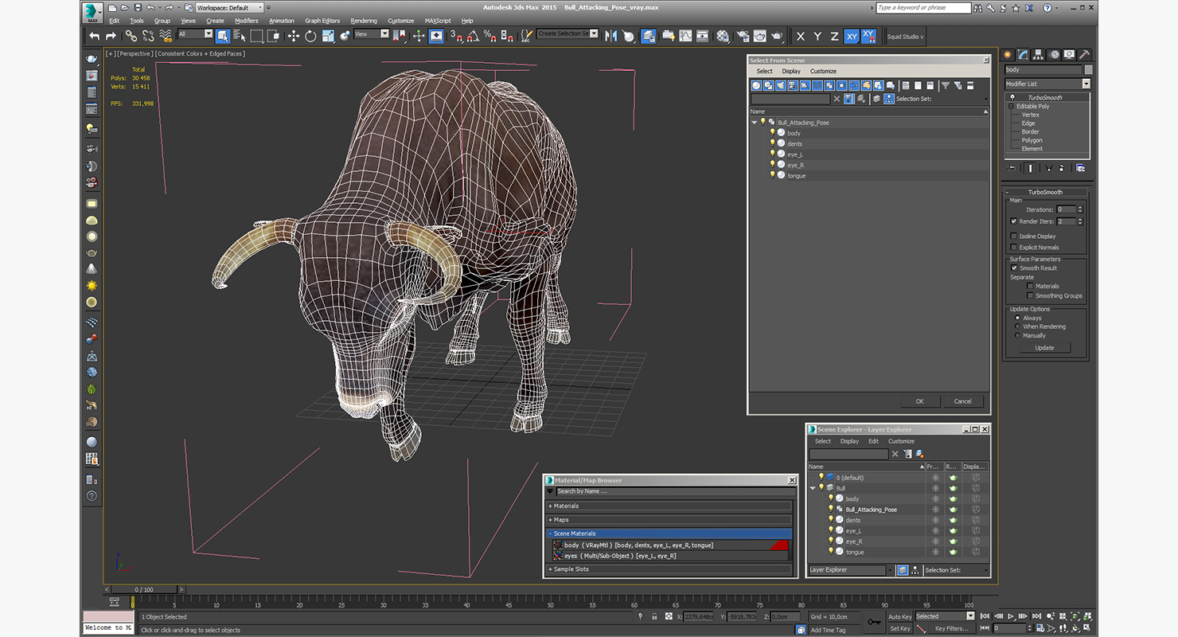Click Cancel in Select From Scene dialog
Screen dimensions: 1178x637
[963, 401]
